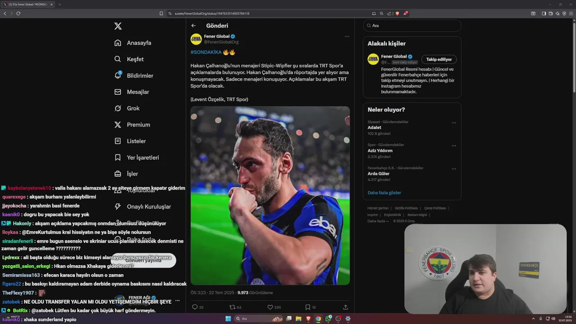
Task: Open new tab plus button
Action: click(x=59, y=4)
